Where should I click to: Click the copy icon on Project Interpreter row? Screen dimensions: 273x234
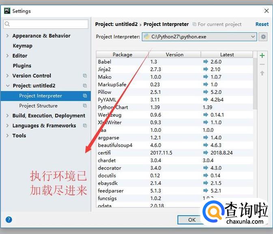click(85, 96)
